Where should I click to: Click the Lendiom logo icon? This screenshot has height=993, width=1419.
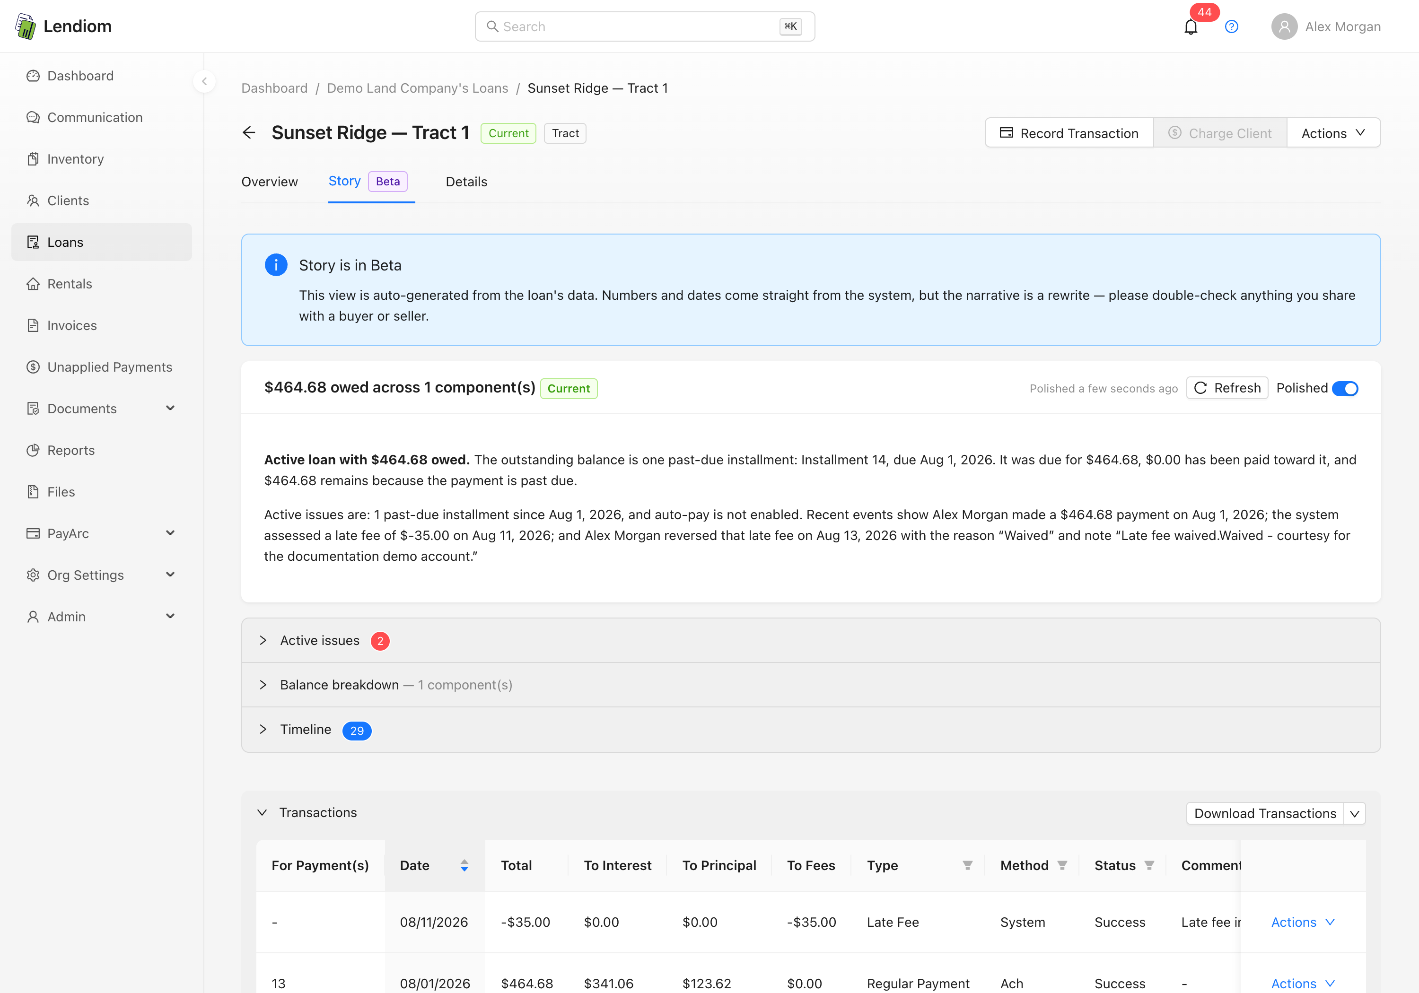[x=26, y=26]
